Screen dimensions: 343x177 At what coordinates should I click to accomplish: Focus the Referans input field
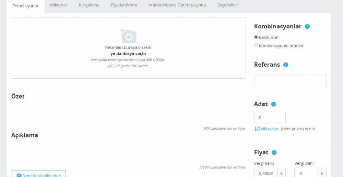click(x=290, y=80)
